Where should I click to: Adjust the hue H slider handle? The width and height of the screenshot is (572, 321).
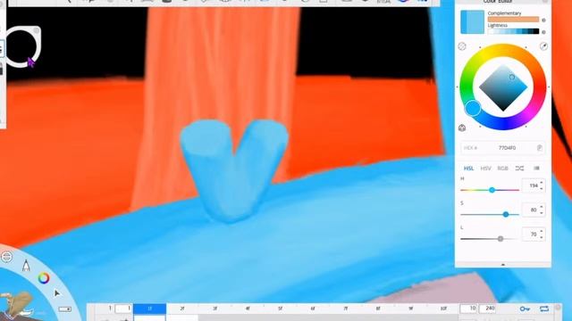(x=492, y=190)
